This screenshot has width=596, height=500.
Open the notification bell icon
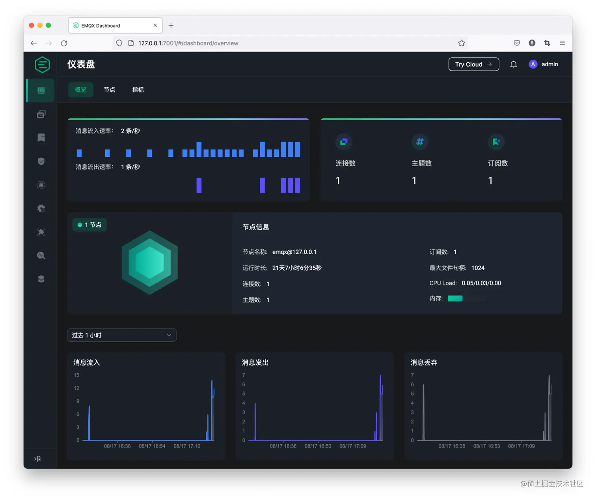click(x=513, y=64)
